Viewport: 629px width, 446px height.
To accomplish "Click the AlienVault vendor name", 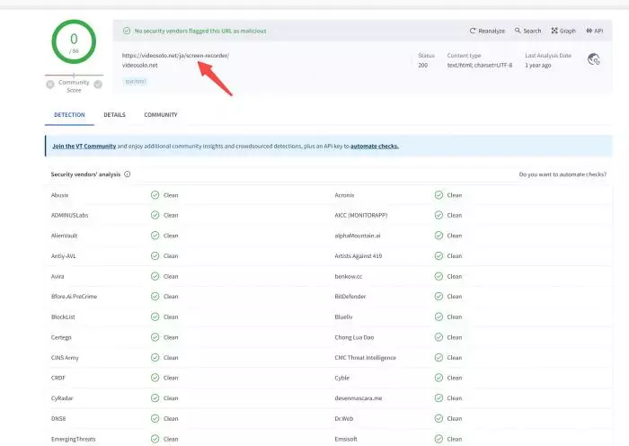I will [x=64, y=236].
